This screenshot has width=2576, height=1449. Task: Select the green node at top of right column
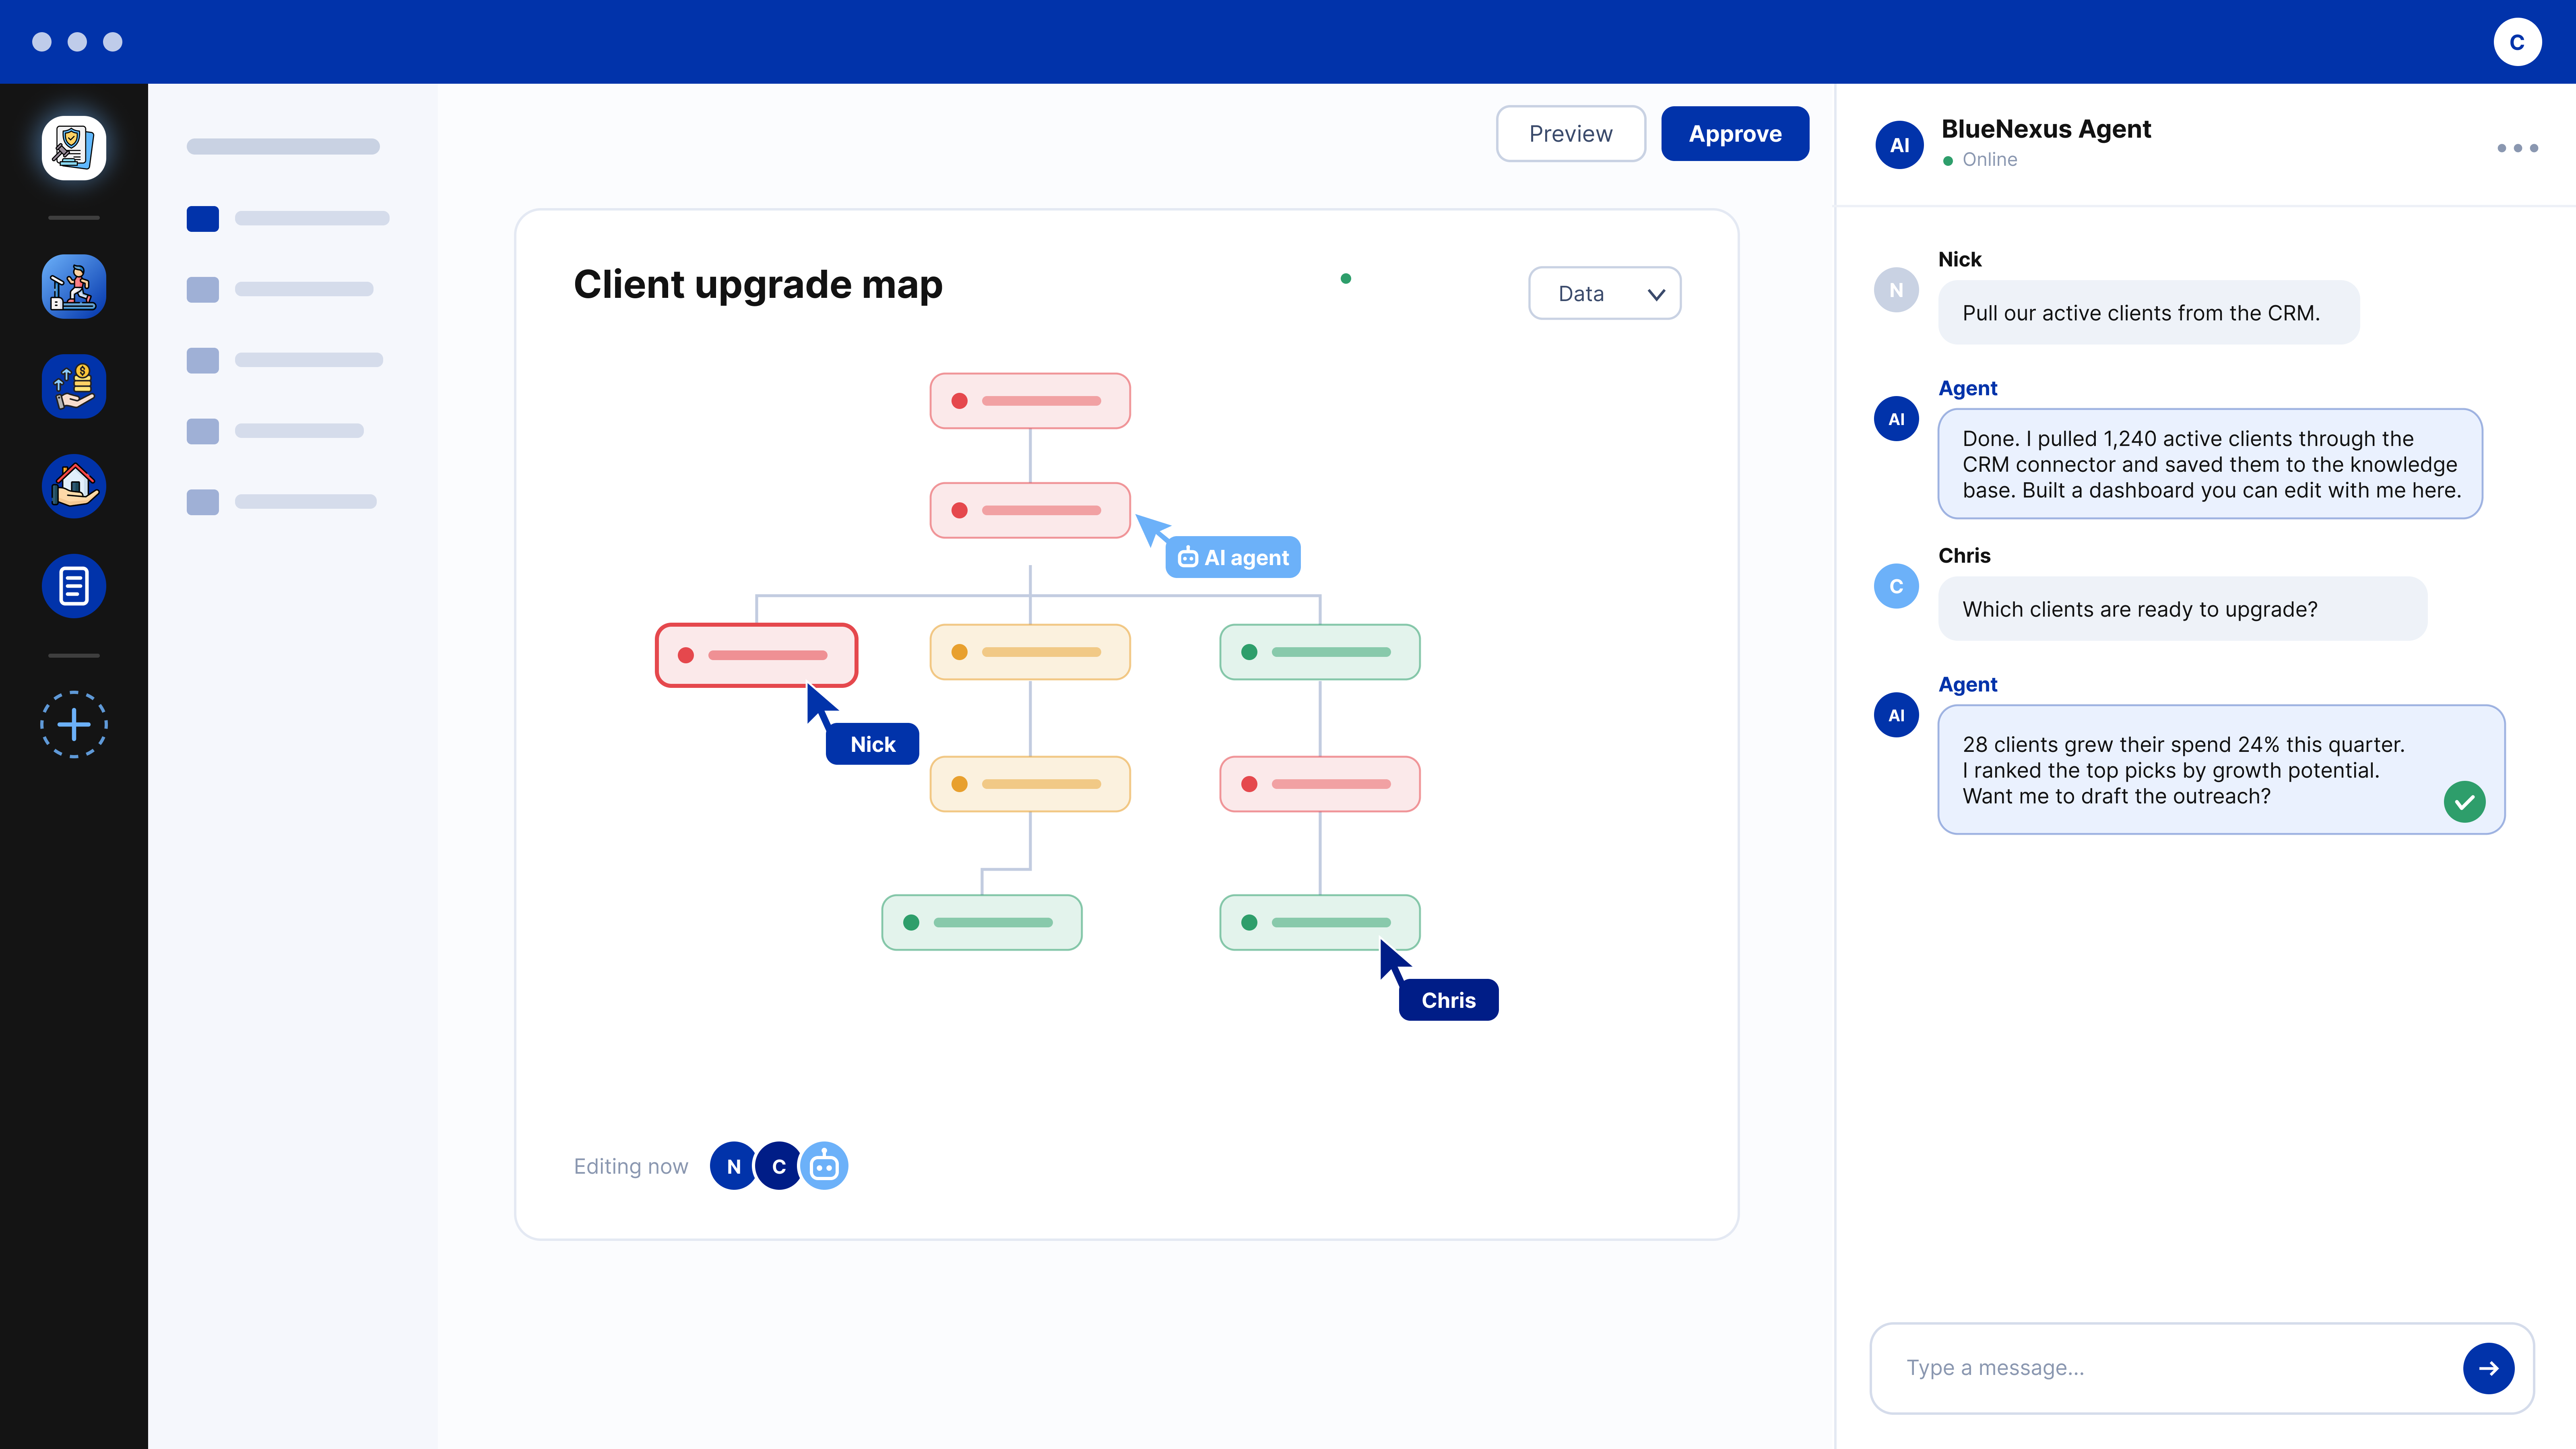pos(1320,652)
